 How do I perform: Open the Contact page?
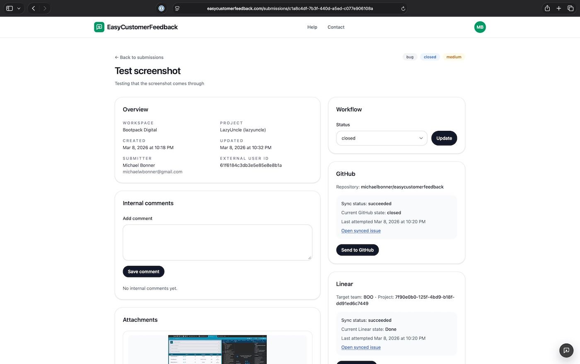[336, 27]
